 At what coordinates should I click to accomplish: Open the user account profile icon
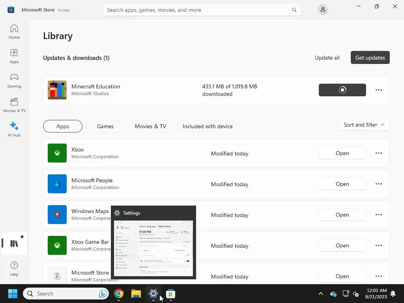click(323, 10)
